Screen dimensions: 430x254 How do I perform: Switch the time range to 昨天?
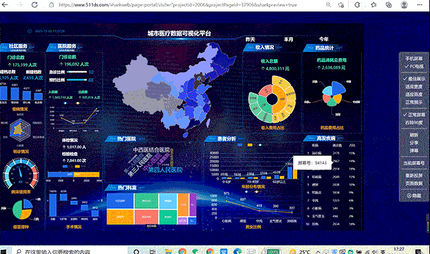pyautogui.click(x=250, y=40)
